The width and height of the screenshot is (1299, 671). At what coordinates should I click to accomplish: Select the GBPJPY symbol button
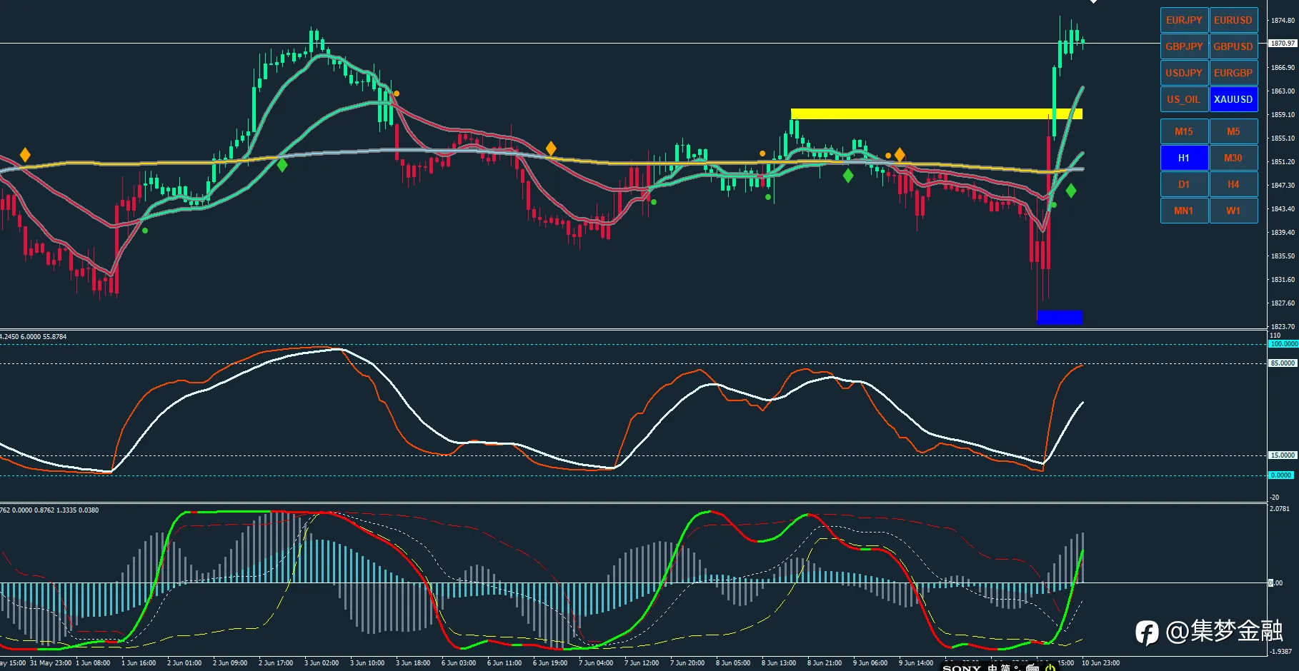coord(1184,46)
